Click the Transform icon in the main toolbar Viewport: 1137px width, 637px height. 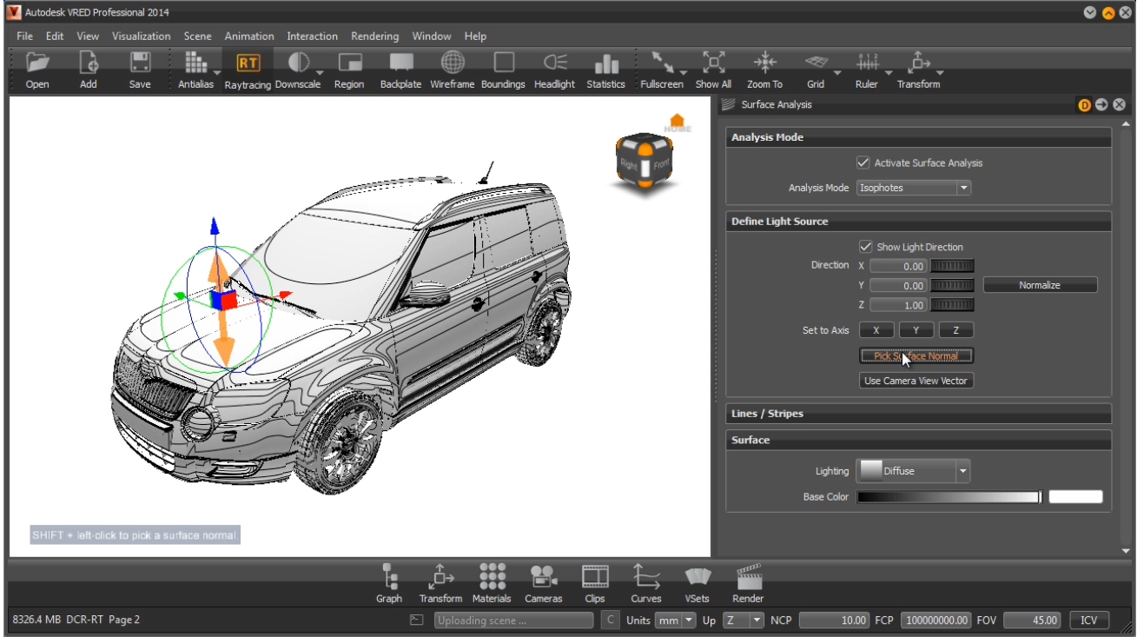918,63
